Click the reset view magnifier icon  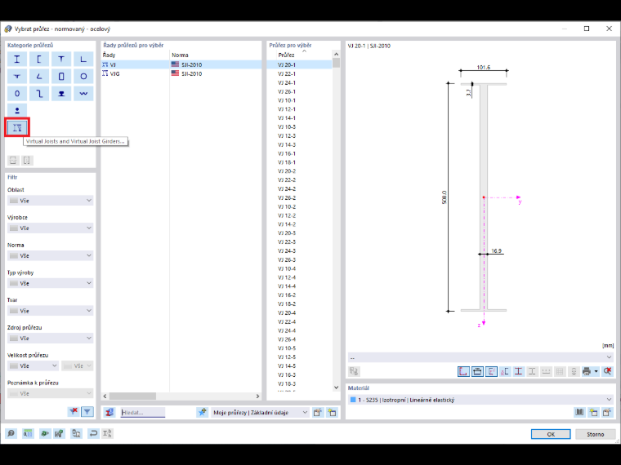pyautogui.click(x=608, y=371)
